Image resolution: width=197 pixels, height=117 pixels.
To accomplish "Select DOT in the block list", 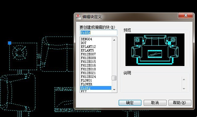I will pos(96,43).
